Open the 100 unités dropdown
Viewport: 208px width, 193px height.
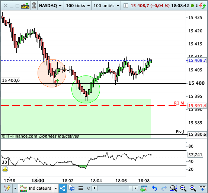point(106,6)
